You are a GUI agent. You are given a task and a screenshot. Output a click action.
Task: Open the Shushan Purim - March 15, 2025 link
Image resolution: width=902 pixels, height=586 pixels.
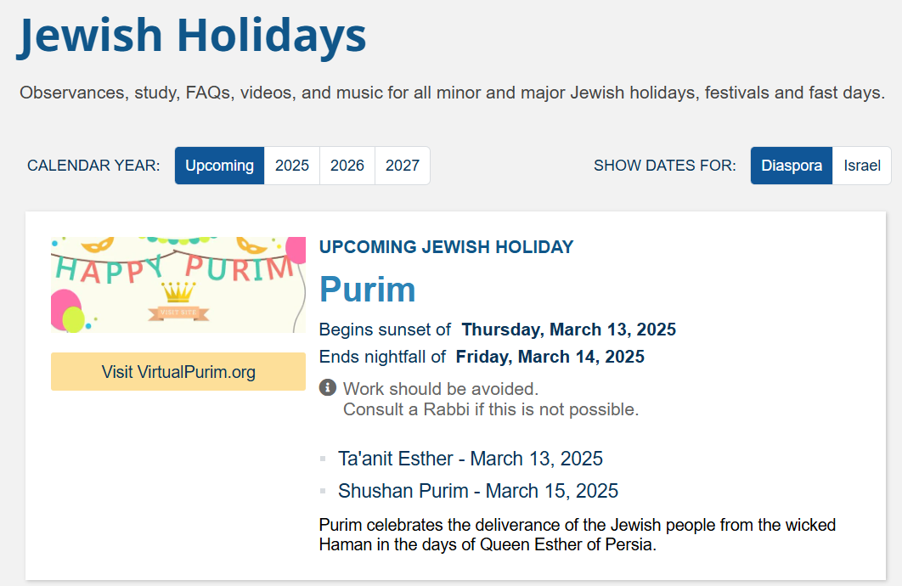(478, 491)
